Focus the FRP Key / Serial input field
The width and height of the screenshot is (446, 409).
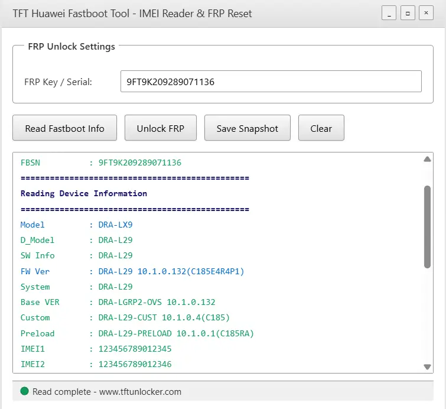coord(271,82)
